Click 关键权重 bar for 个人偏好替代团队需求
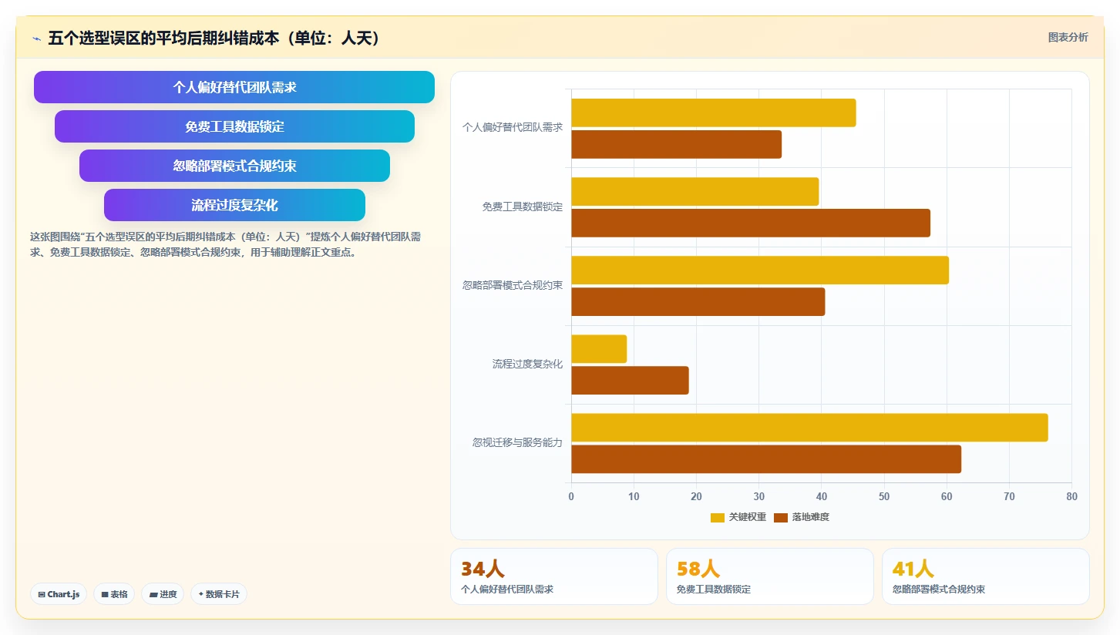1120x635 pixels. [x=713, y=113]
